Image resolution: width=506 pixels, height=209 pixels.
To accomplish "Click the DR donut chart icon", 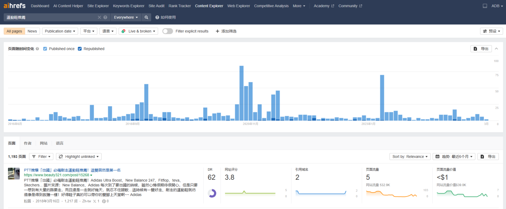I will pyautogui.click(x=212, y=193).
